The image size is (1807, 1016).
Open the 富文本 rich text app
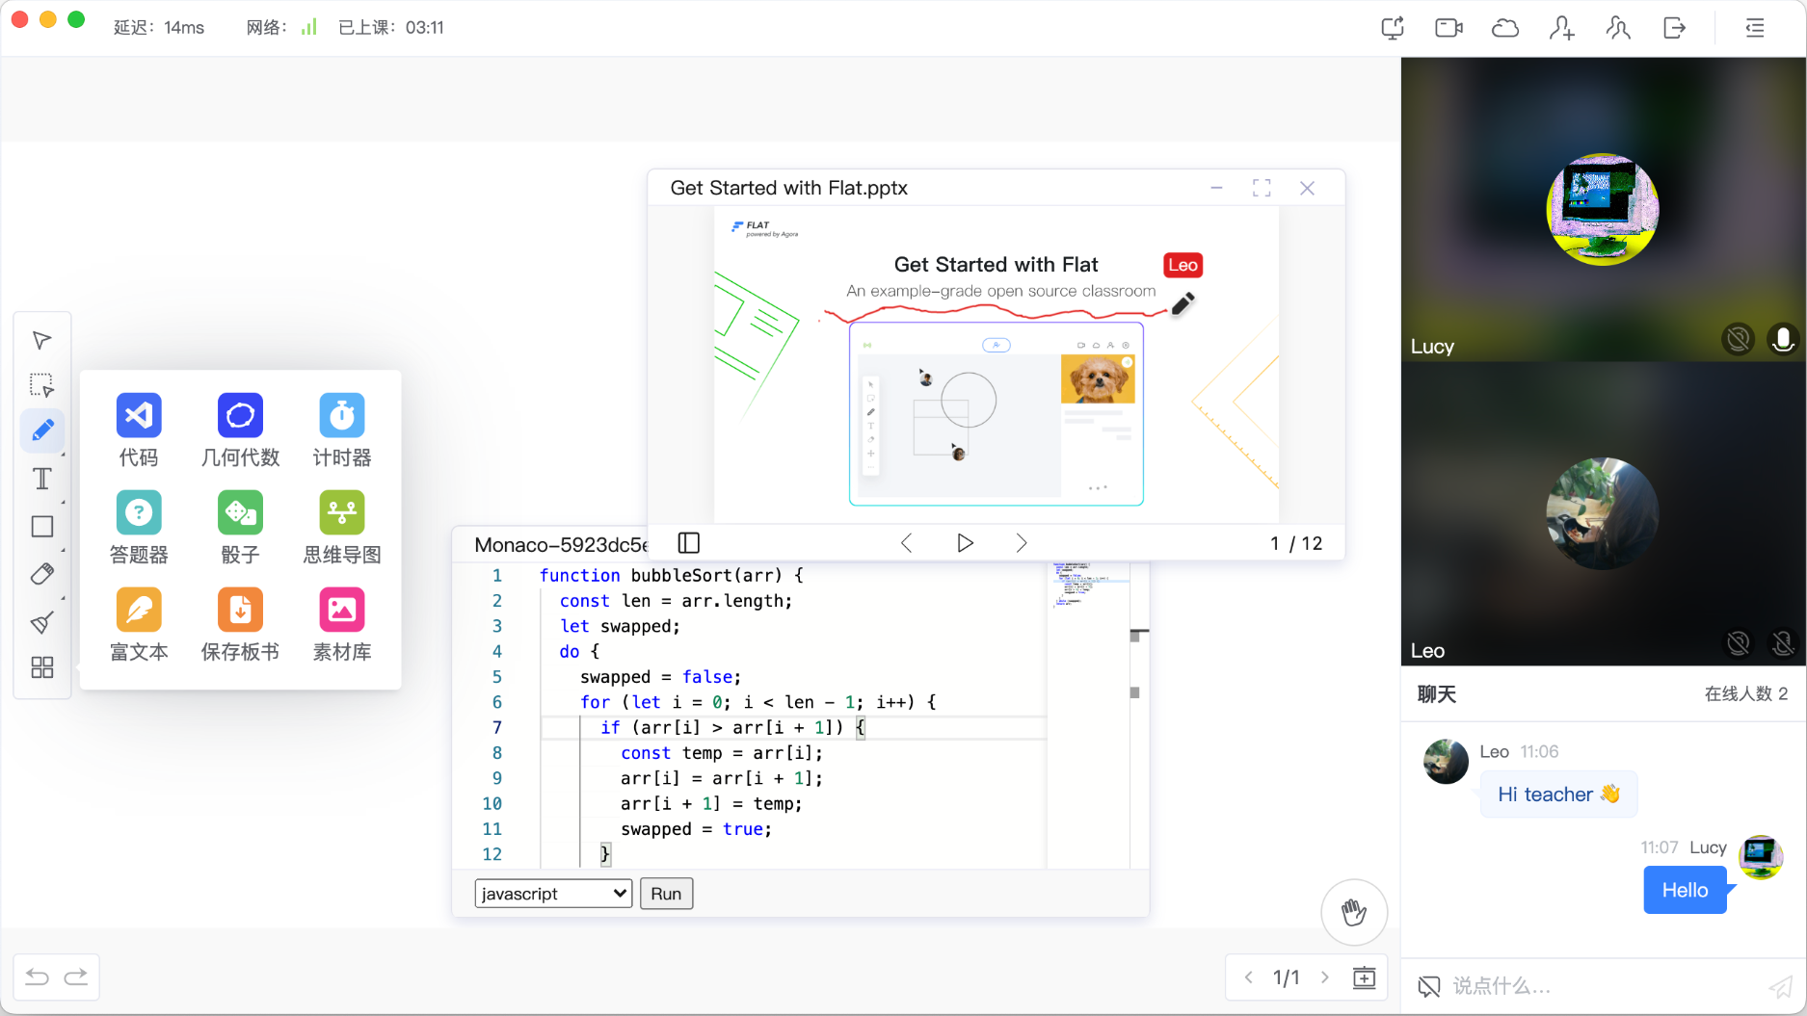[x=139, y=611]
